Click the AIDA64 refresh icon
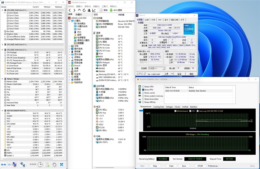This screenshot has height=169, width=260. (x=84, y=10)
